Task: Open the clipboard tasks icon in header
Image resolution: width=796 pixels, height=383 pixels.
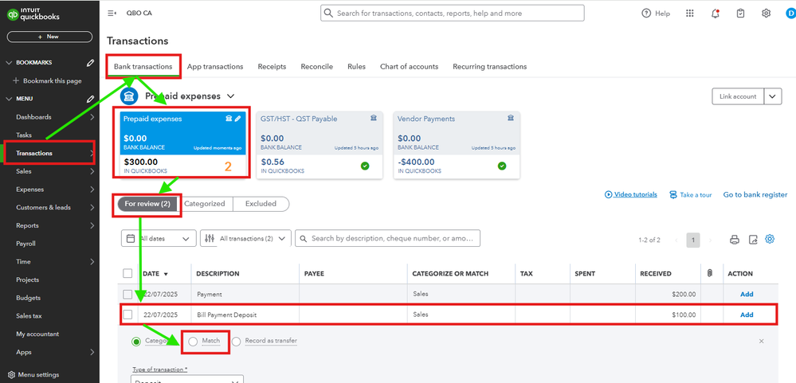Action: tap(741, 14)
